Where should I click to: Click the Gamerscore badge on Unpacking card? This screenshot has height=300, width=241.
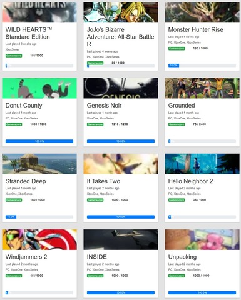tap(177, 276)
